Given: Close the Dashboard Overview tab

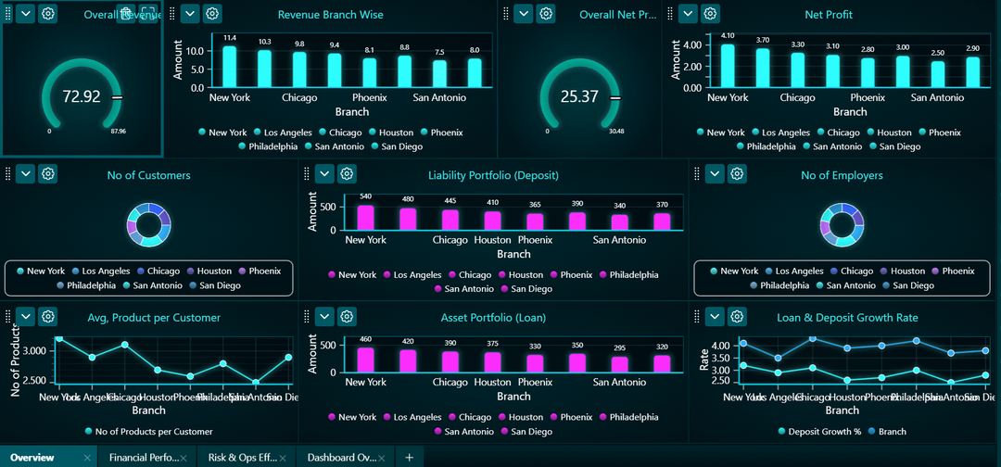Looking at the screenshot, I should [381, 458].
